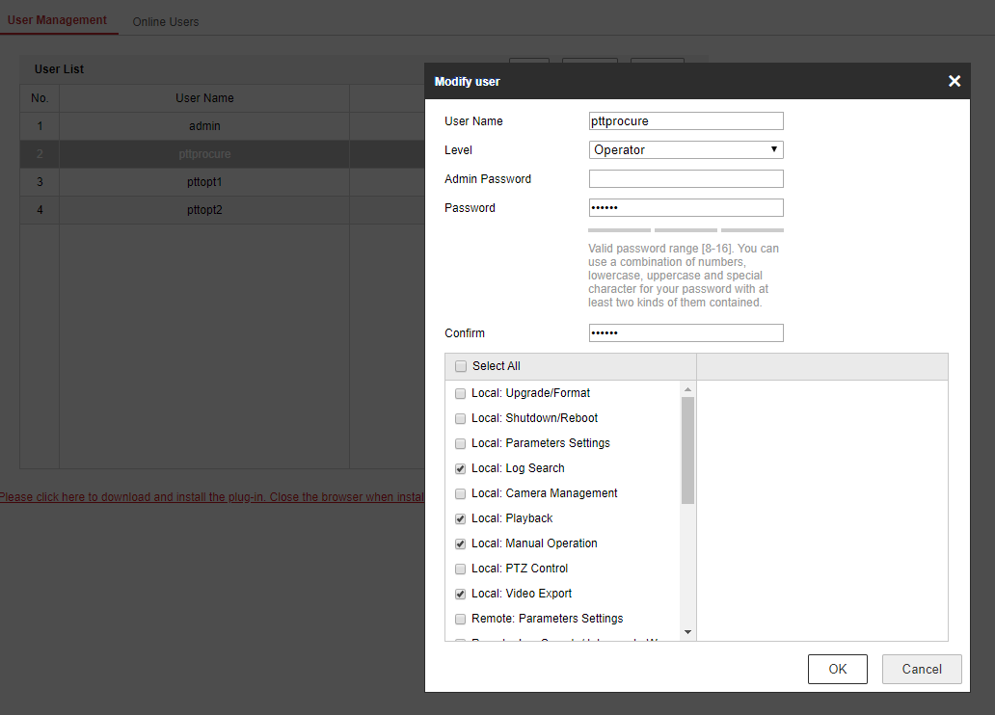The height and width of the screenshot is (715, 995).
Task: Click the plug-in download link
Action: point(212,497)
